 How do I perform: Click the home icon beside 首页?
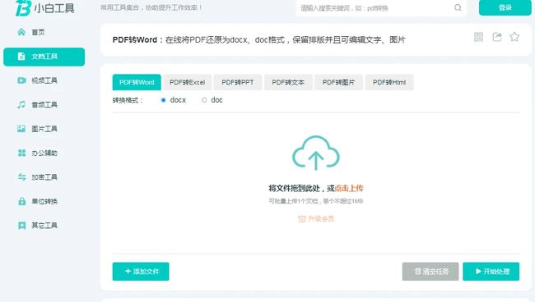[x=21, y=32]
